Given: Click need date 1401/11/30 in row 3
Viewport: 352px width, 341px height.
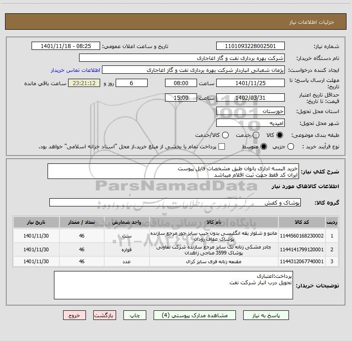Looking at the screenshot, I should pyautogui.click(x=36, y=261).
